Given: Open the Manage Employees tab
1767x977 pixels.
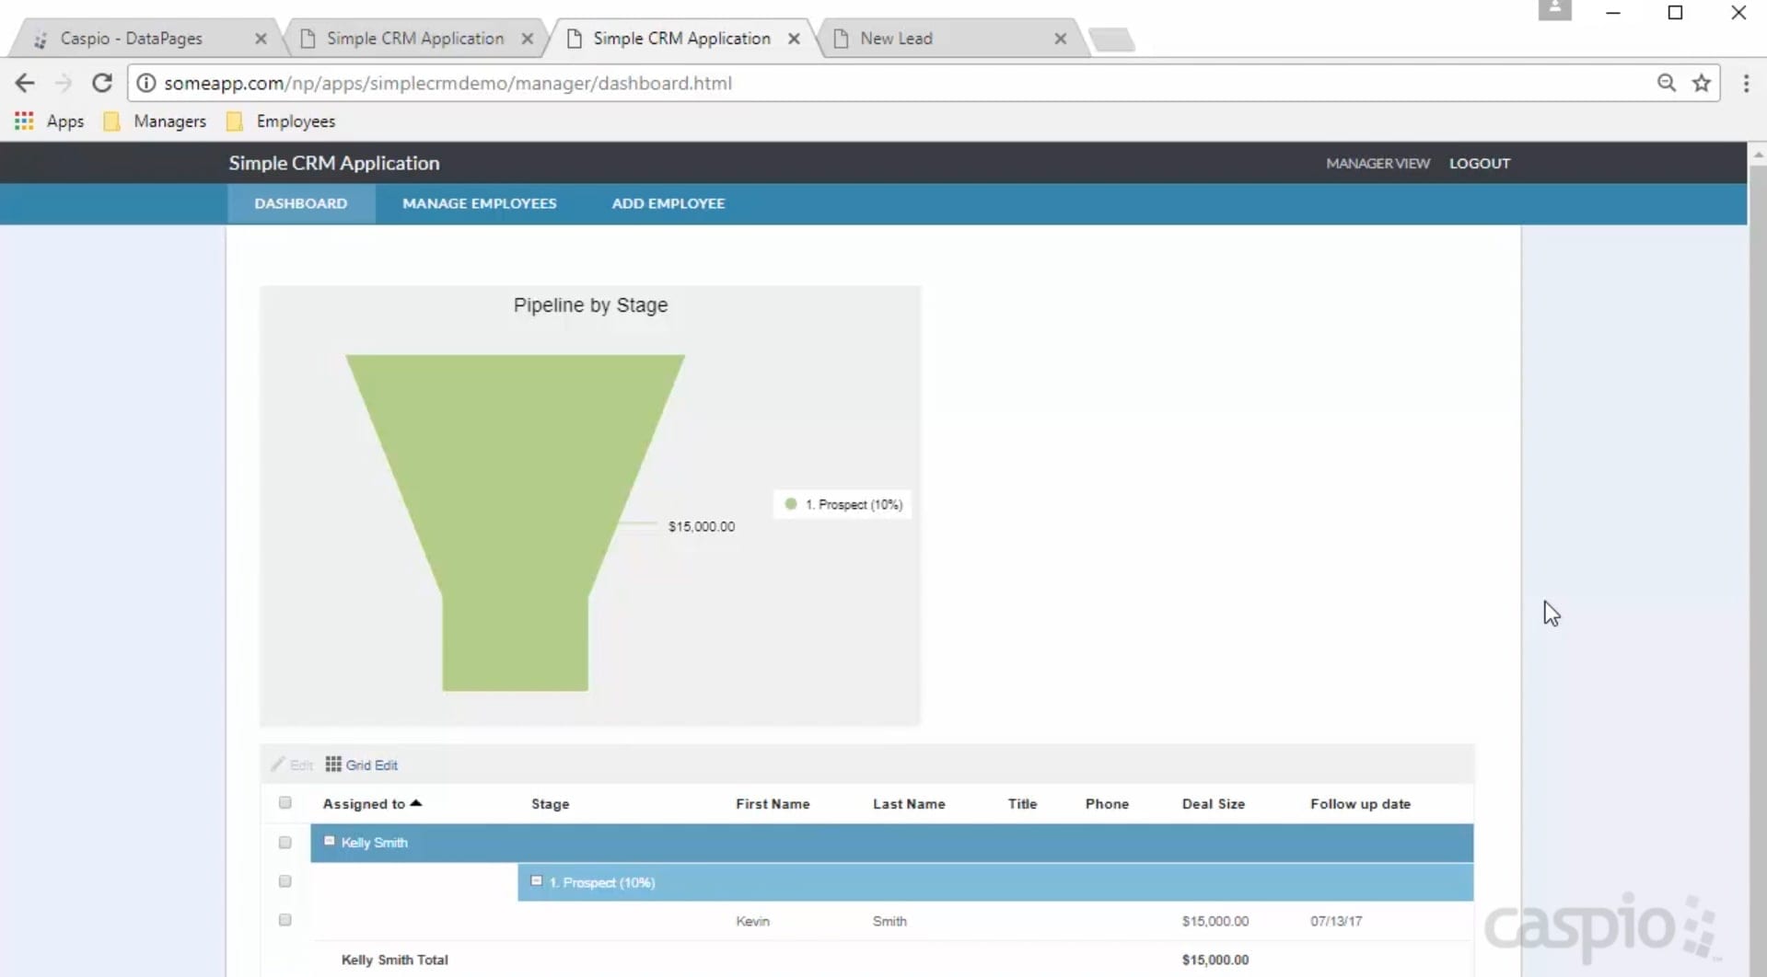Looking at the screenshot, I should coord(479,203).
